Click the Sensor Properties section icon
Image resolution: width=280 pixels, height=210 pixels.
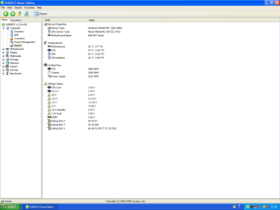[x=45, y=24]
